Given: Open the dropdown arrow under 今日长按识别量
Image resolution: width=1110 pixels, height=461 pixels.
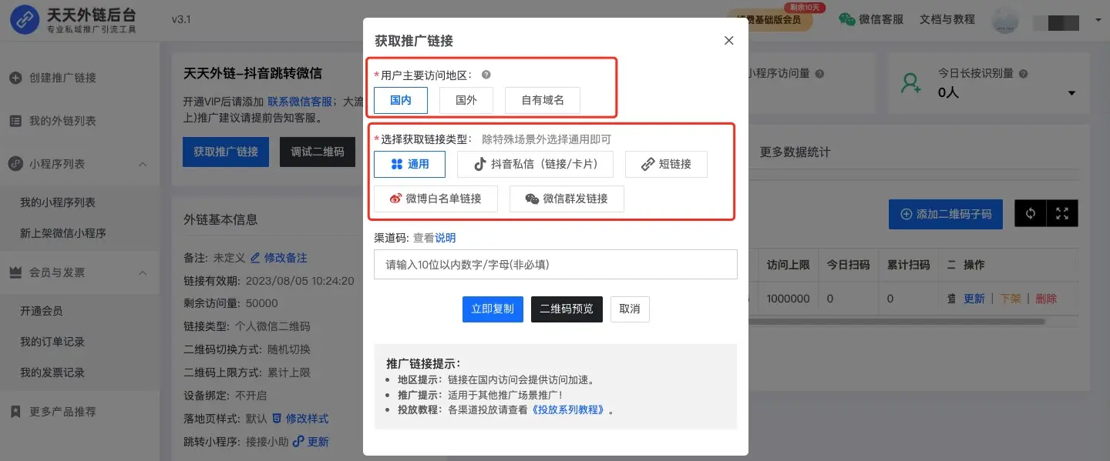Looking at the screenshot, I should 1071,93.
